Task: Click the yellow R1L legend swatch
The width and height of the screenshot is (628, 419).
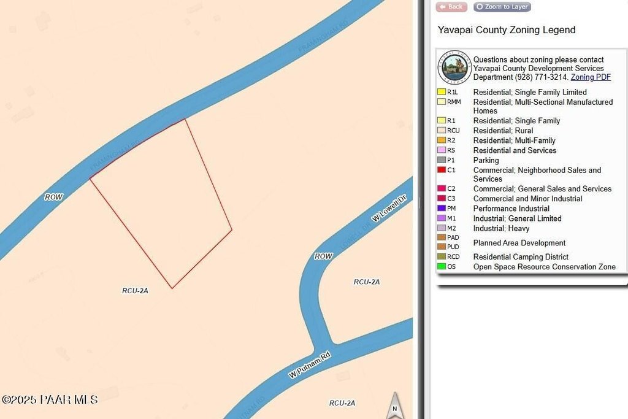Action: (x=442, y=92)
